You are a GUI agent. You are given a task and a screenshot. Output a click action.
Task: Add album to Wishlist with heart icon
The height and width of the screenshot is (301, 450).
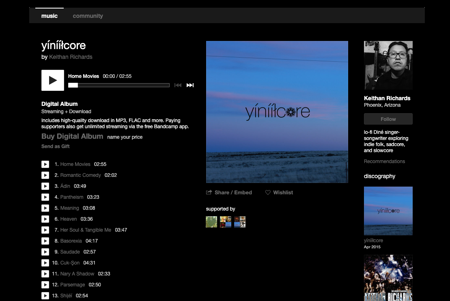click(279, 193)
